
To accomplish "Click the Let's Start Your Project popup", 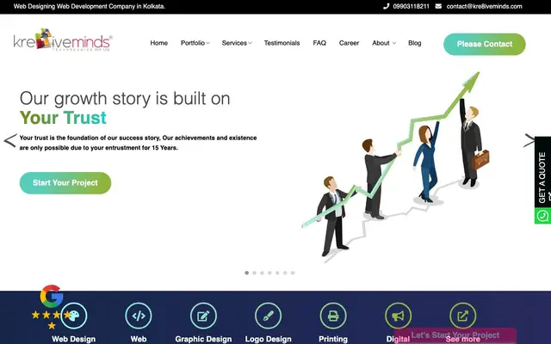I will [x=455, y=335].
